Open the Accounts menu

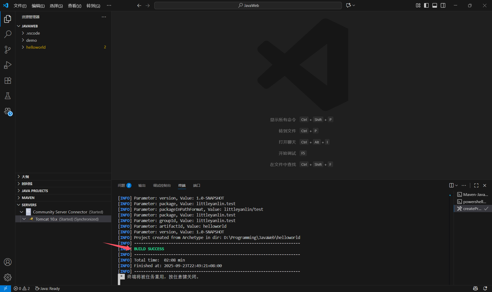pos(8,262)
